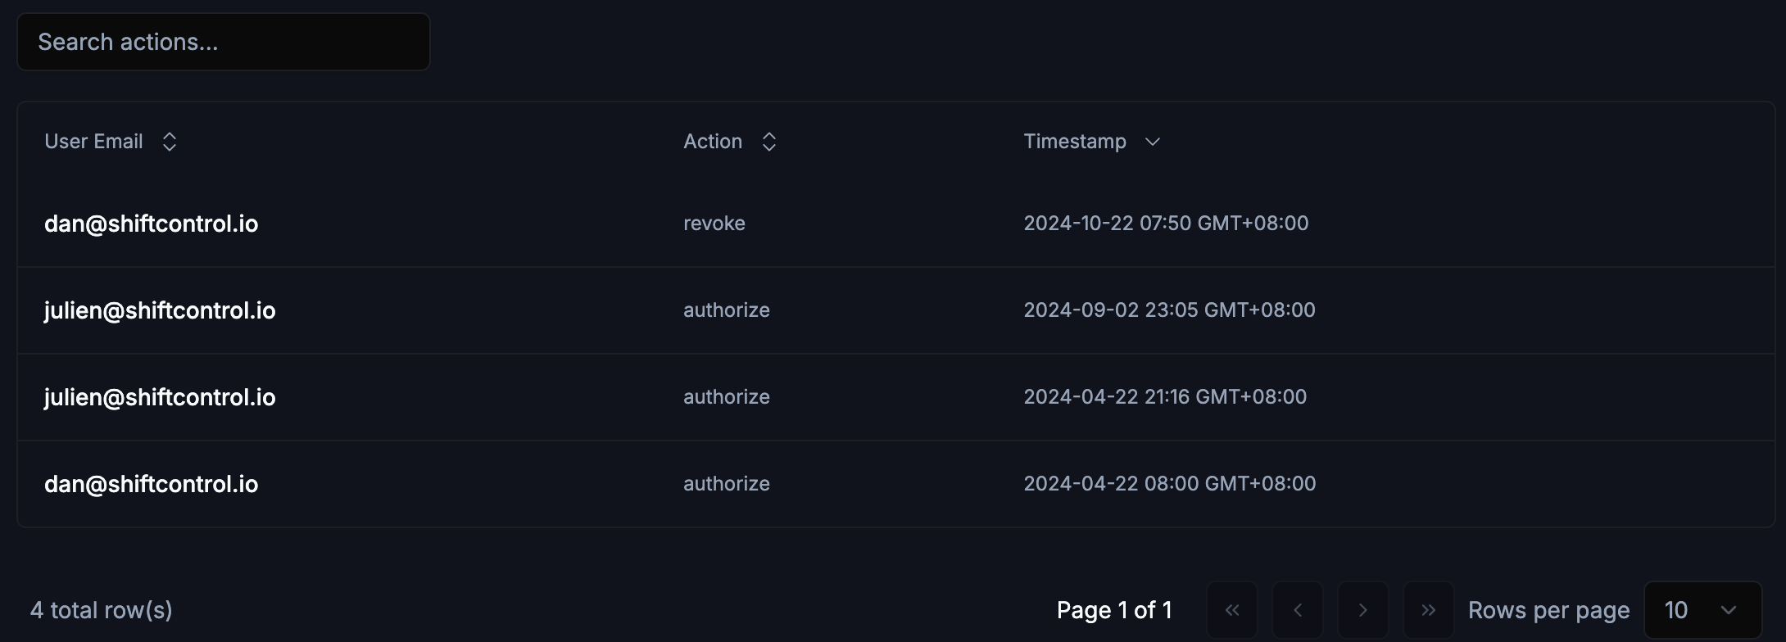The height and width of the screenshot is (642, 1786).
Task: Click the previous page arrow
Action: [1298, 609]
